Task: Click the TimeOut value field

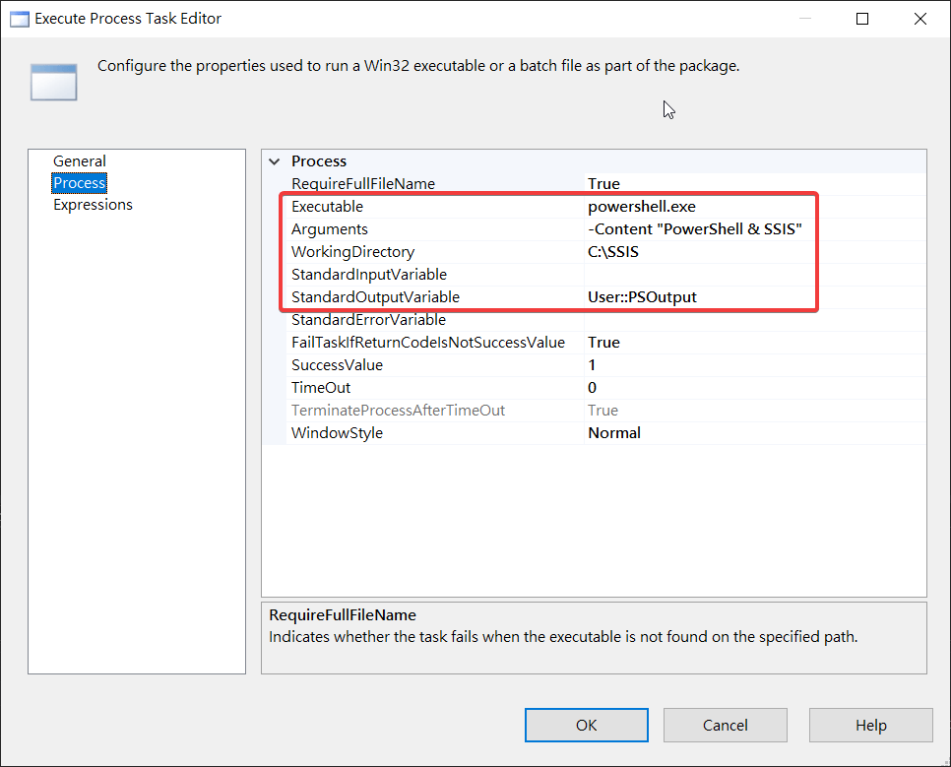Action: [689, 388]
